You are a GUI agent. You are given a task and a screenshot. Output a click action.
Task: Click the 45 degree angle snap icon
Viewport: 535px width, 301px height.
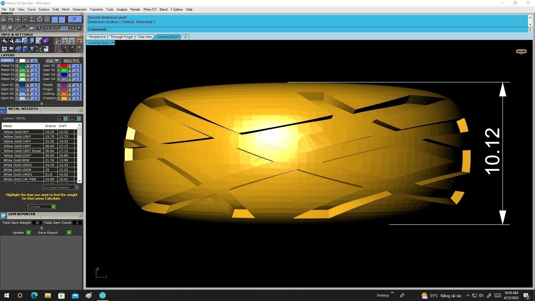pyautogui.click(x=25, y=28)
